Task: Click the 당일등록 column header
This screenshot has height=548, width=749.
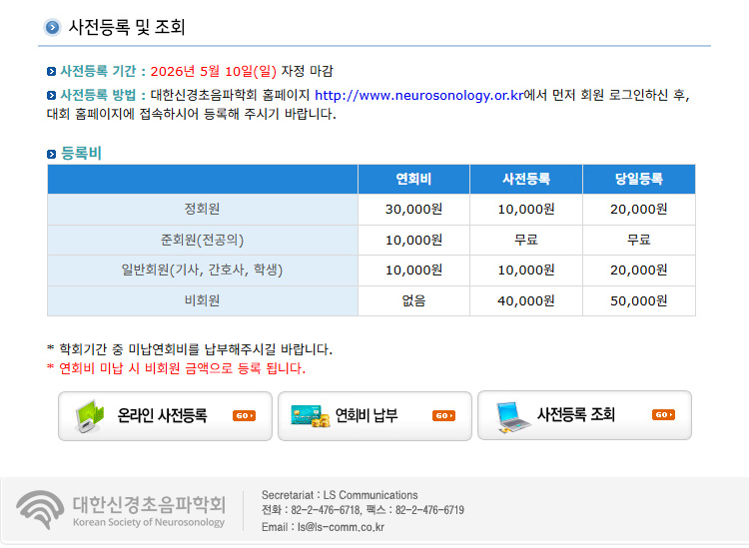Action: 638,180
